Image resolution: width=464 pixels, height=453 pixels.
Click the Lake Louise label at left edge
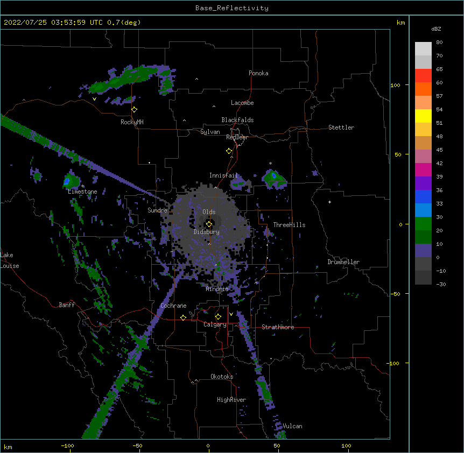tap(10, 260)
